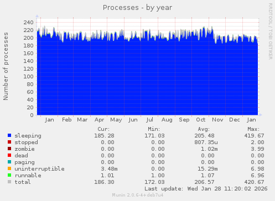Select the 'sleeping' legend label
This screenshot has width=275, height=201.
[x=28, y=136]
